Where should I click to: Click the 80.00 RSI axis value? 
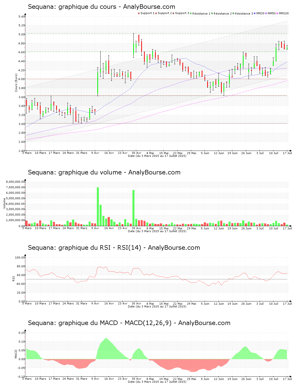click(x=21, y=266)
